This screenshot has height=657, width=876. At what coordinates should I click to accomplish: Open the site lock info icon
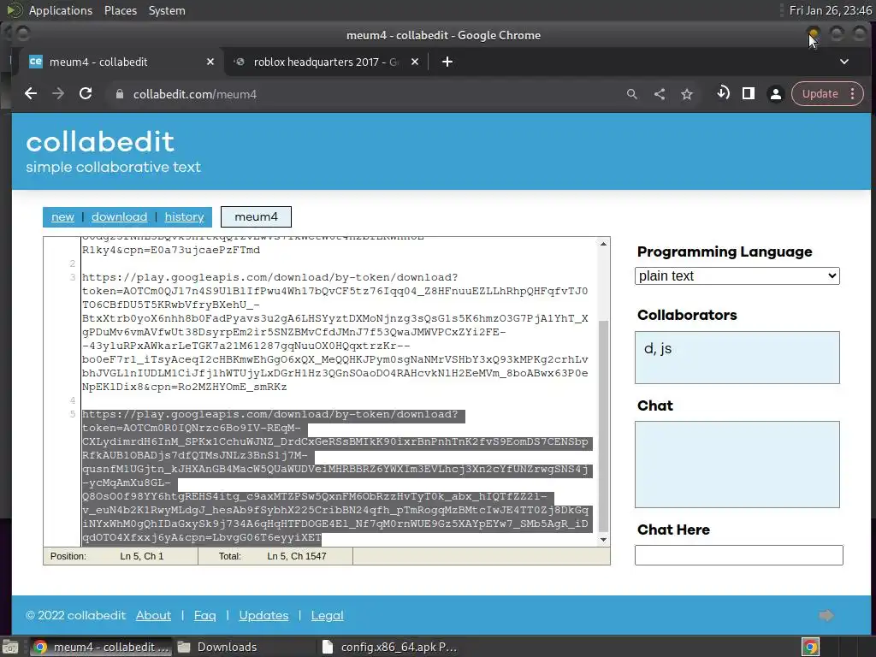pyautogui.click(x=119, y=94)
